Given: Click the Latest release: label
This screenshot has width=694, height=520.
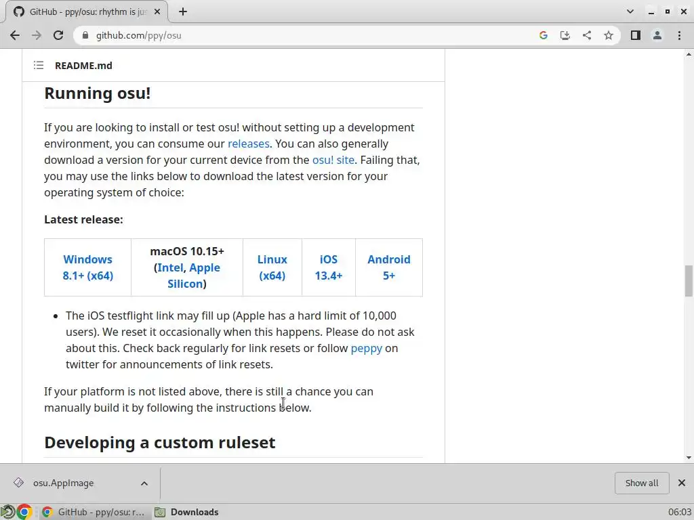Looking at the screenshot, I should (x=83, y=220).
